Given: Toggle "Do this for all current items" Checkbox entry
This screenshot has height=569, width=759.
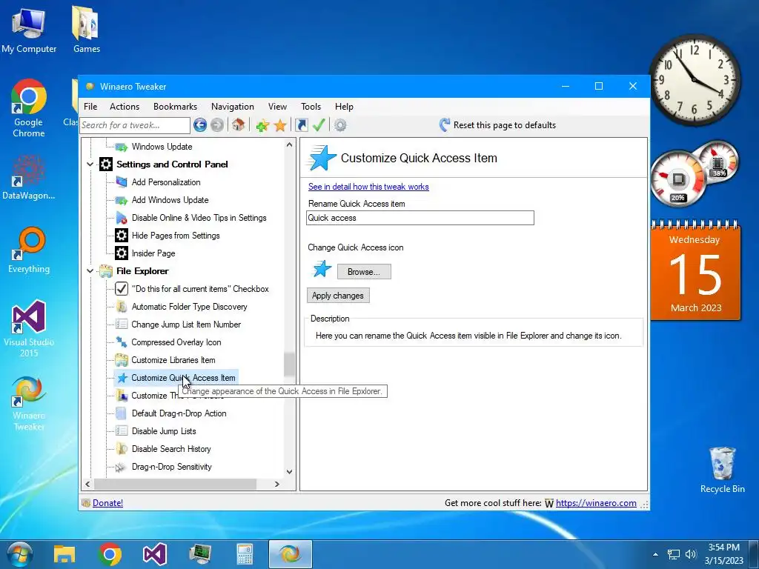Looking at the screenshot, I should click(x=192, y=289).
